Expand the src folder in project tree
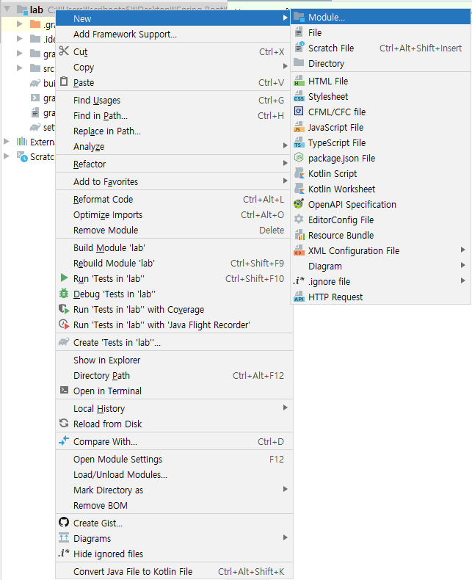472x580 pixels. pyautogui.click(x=20, y=68)
